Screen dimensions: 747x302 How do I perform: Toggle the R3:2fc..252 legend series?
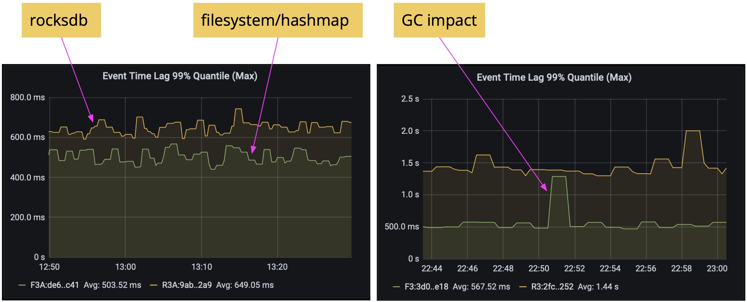click(x=552, y=287)
